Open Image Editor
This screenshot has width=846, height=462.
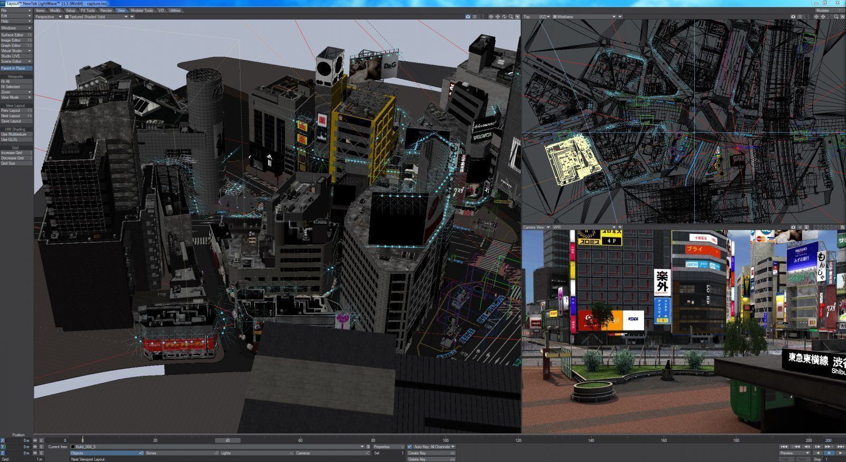point(16,40)
